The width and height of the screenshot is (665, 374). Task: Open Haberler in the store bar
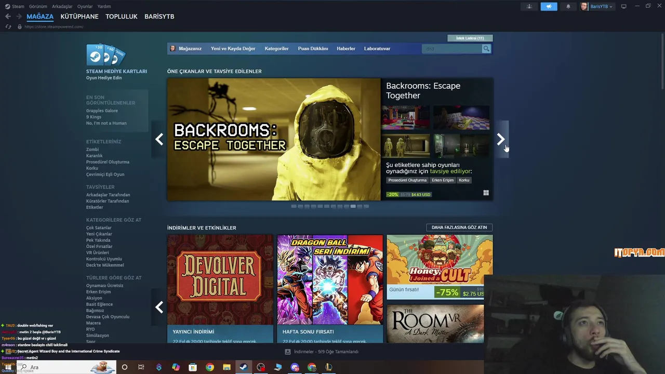[x=346, y=49]
